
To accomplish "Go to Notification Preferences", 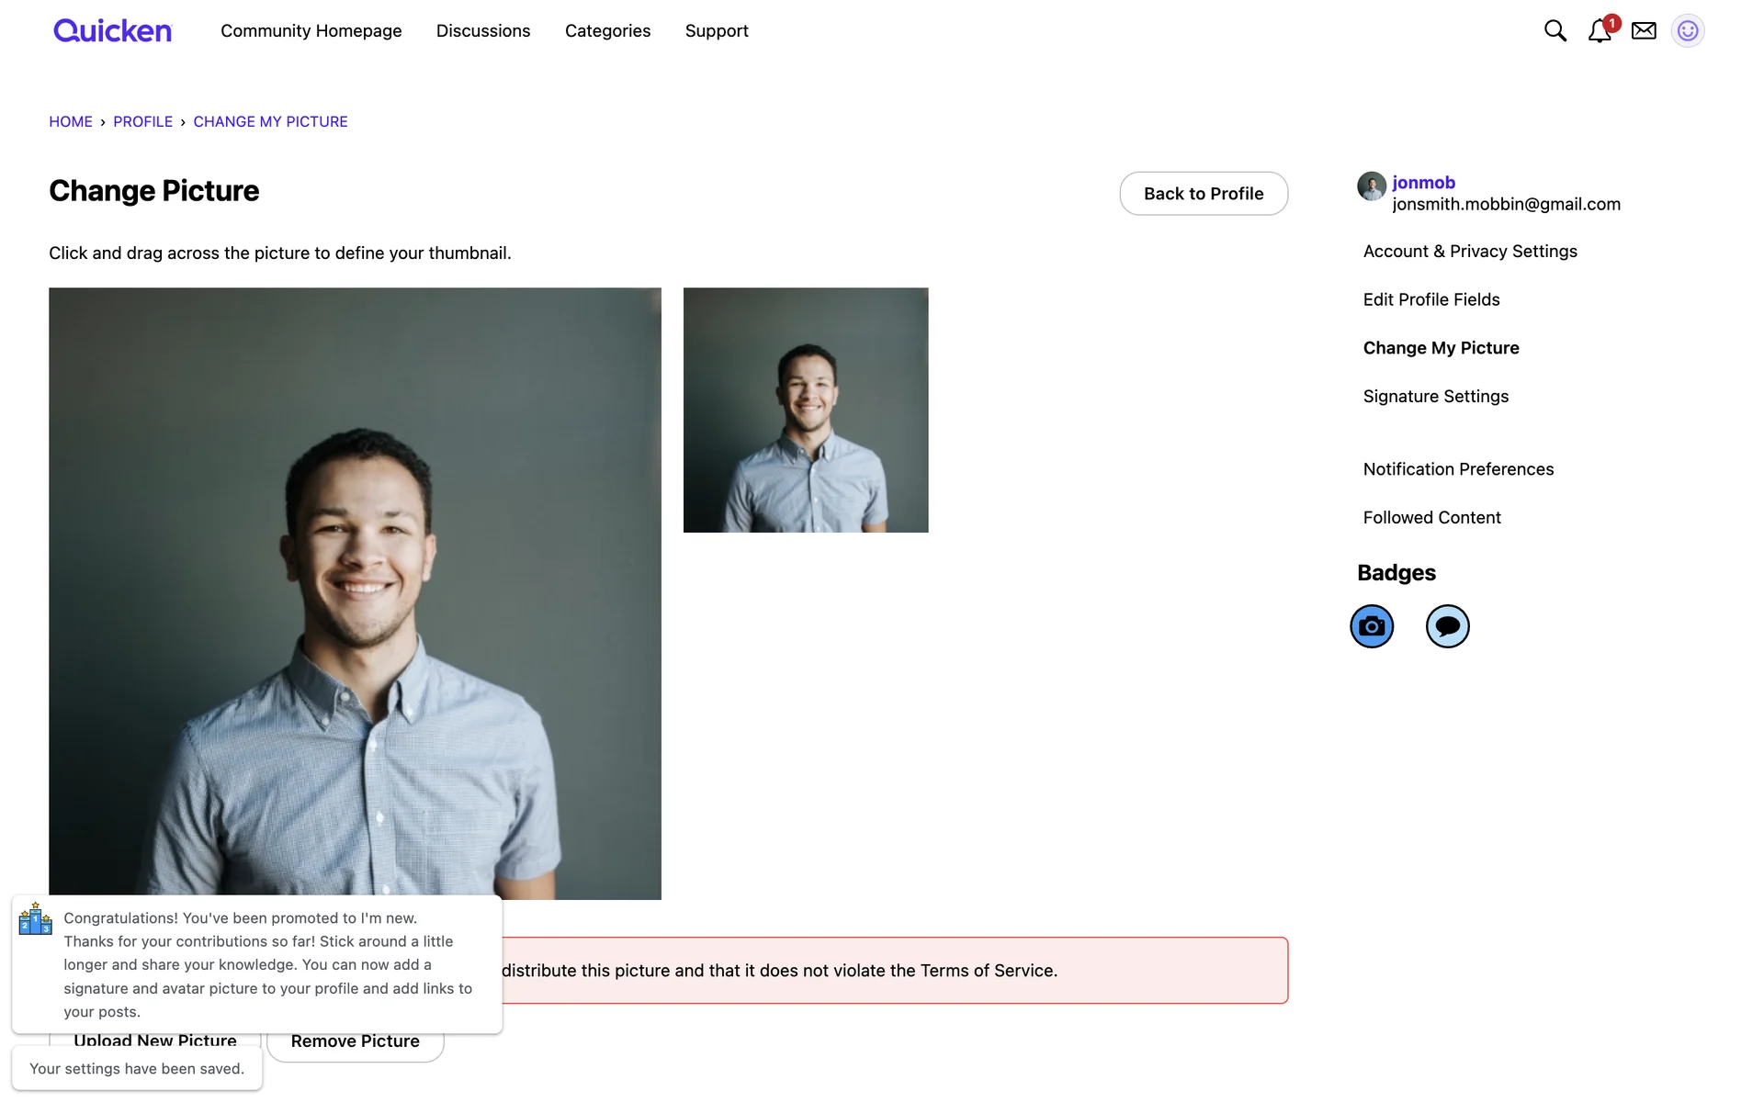I will (x=1458, y=469).
